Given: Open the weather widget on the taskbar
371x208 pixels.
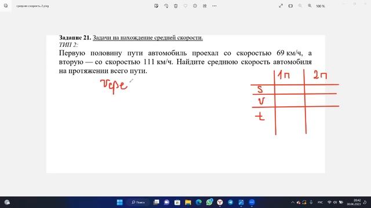Looking at the screenshot, I should [x=7, y=202].
